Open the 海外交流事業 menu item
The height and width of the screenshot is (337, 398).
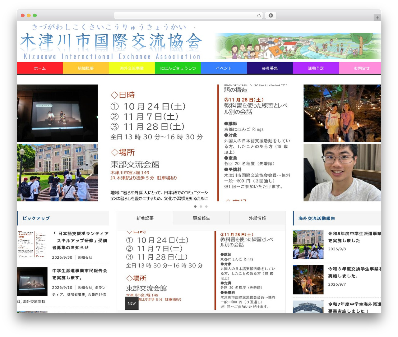coord(132,68)
